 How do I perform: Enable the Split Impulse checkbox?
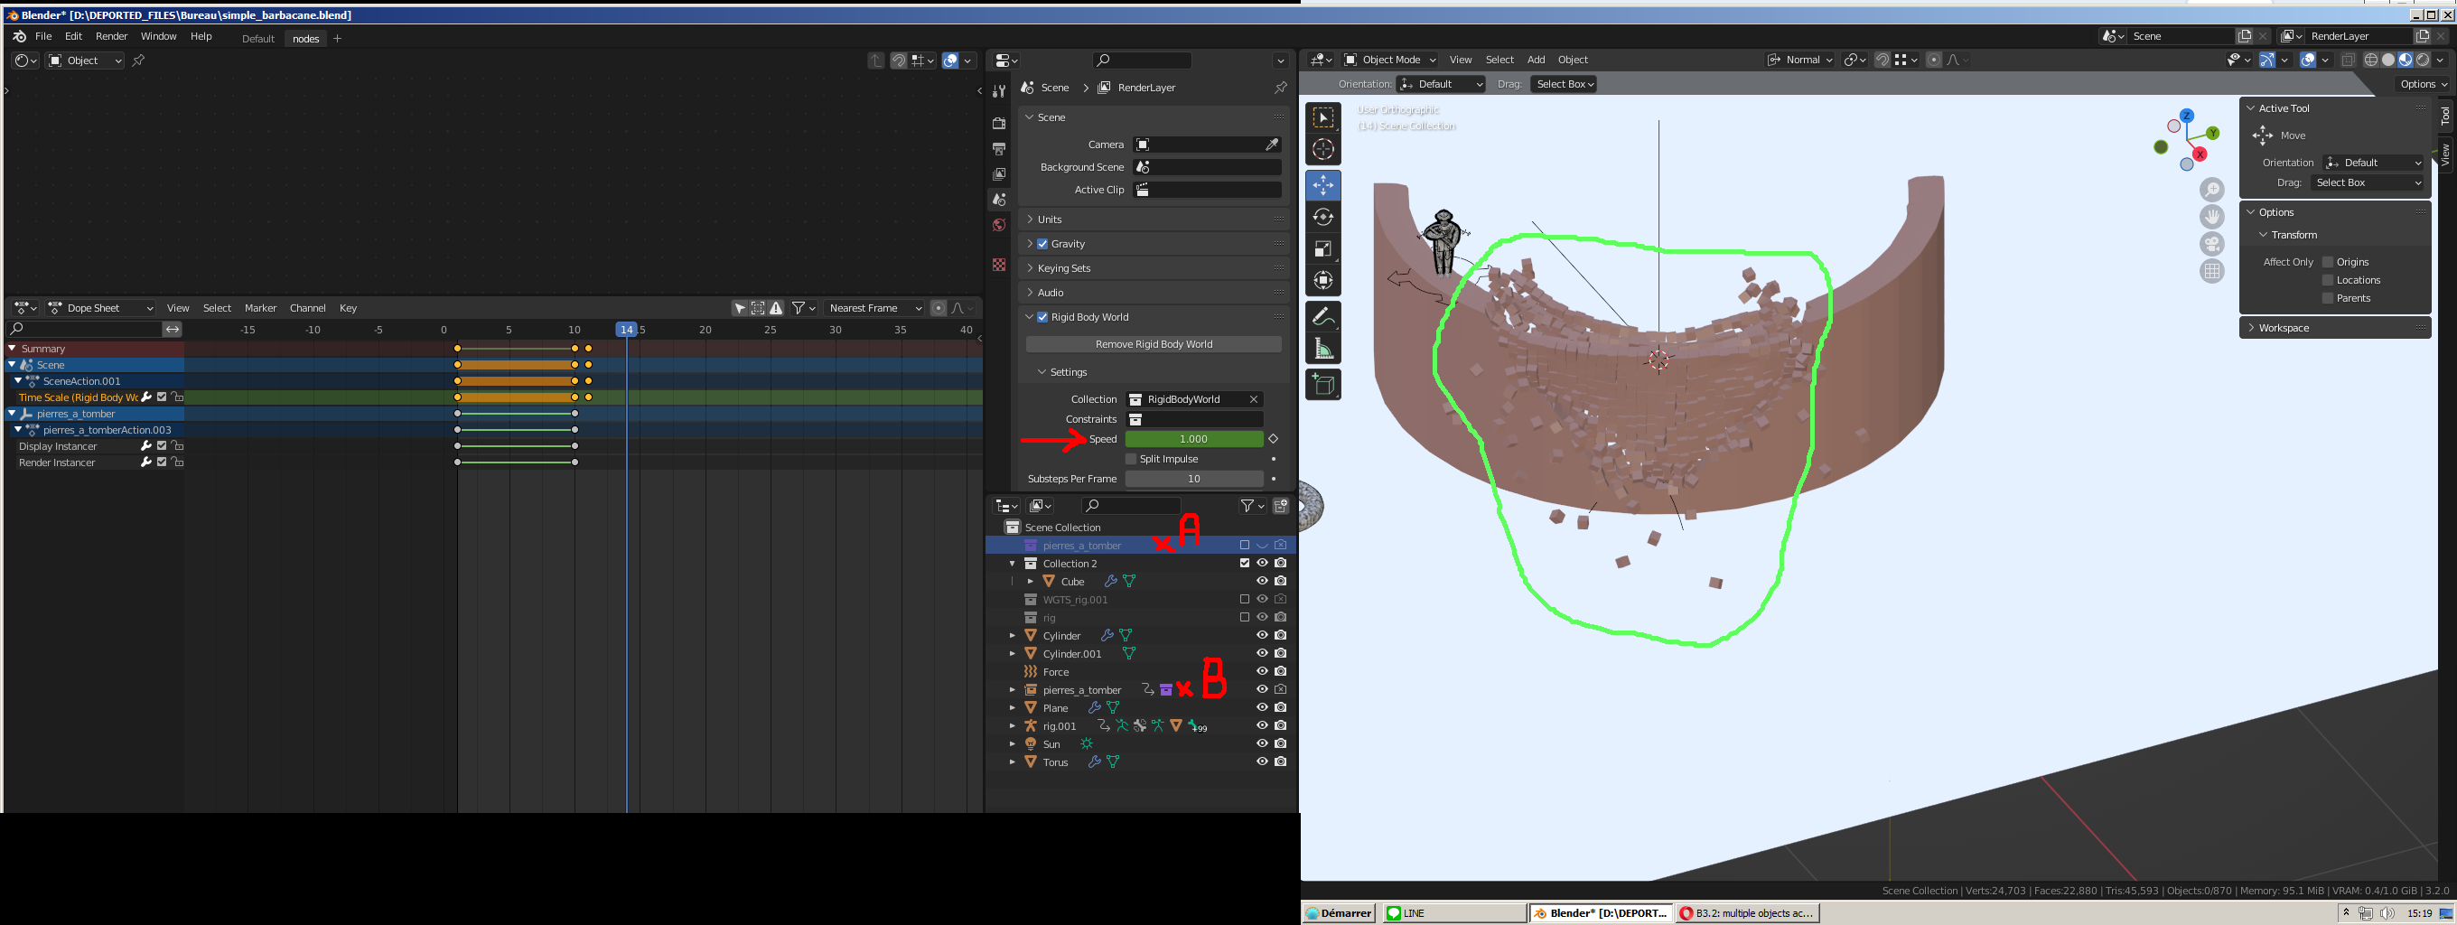click(1131, 460)
